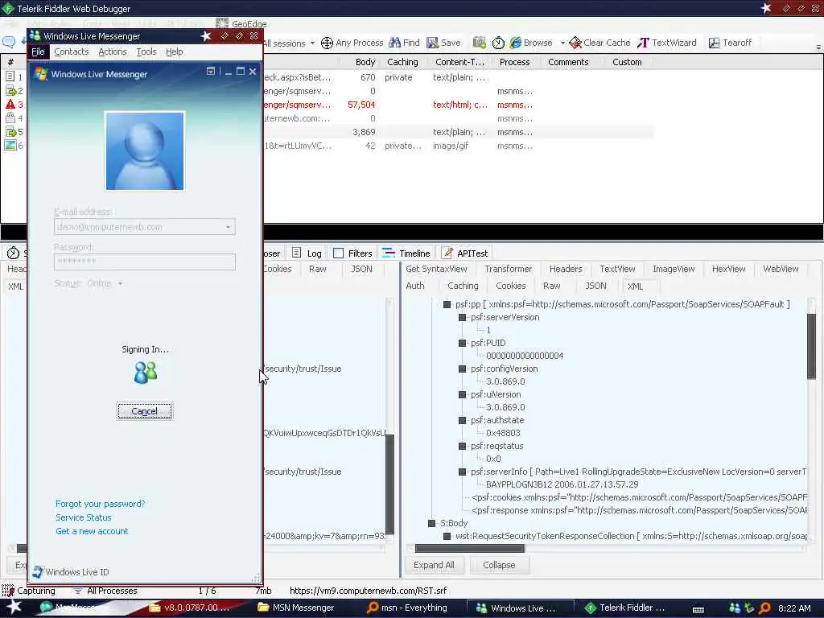Viewport: 824px width, 618px height.
Task: Click Clear Cache in Fiddler toolbar
Action: coord(599,43)
